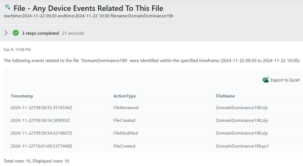The image size is (303, 166).
Task: Click the Excel icon next to Export
Action: [x=266, y=80]
